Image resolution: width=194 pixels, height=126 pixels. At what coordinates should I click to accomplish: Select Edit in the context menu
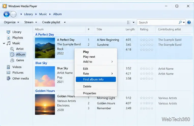point(96,69)
